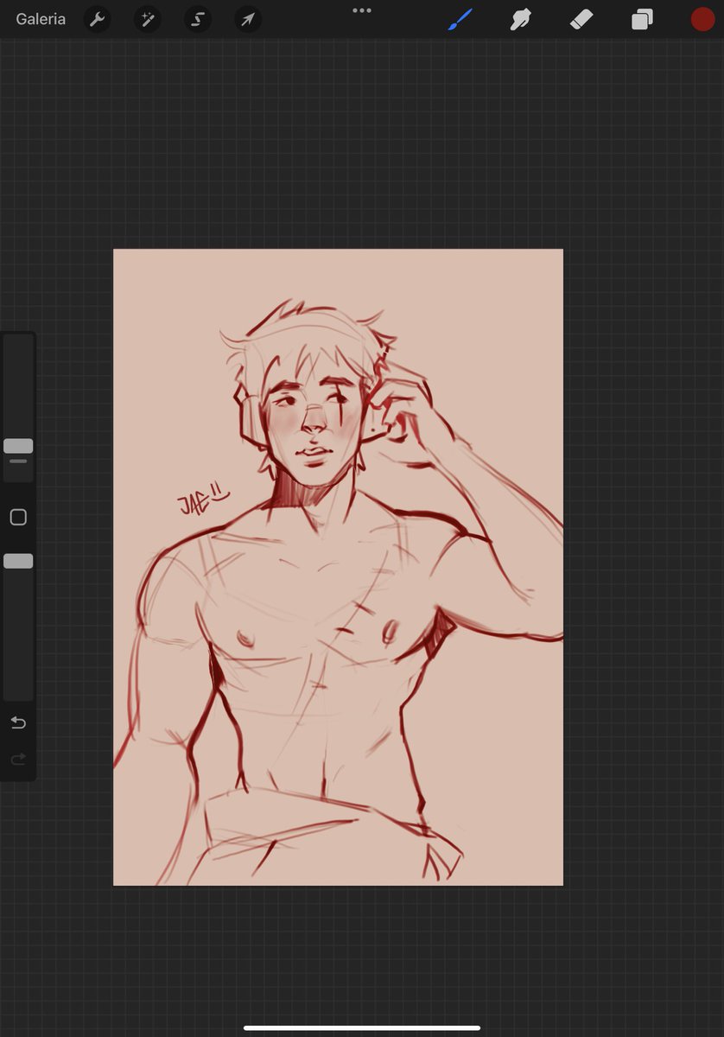
Task: Tap the iPad home indicator bar
Action: pos(362,1027)
